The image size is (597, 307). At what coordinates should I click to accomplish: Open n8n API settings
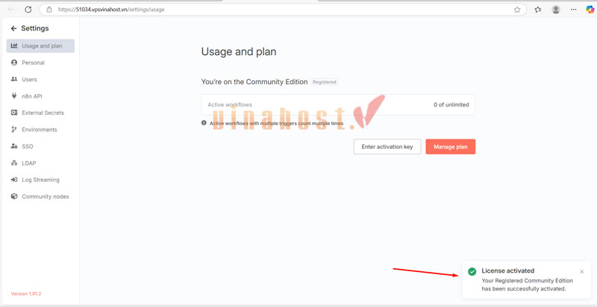pos(40,96)
